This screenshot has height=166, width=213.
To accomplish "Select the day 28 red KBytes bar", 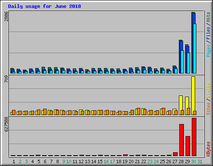I will point(181,140).
